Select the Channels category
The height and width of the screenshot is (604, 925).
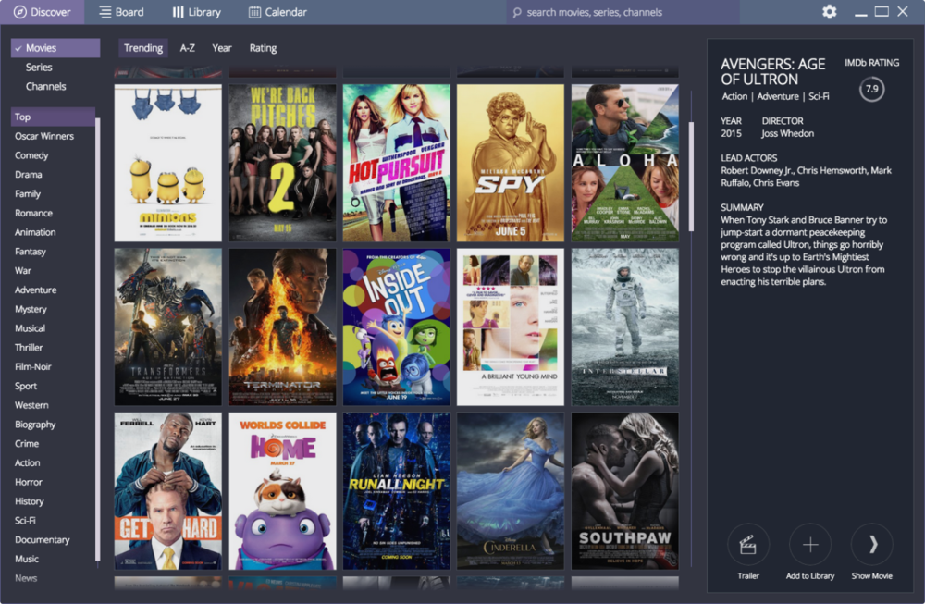point(45,86)
